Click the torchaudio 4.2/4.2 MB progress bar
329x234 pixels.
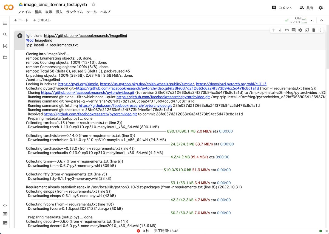(x=100, y=157)
